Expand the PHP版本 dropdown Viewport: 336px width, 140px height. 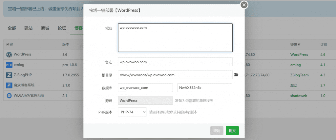(133, 112)
